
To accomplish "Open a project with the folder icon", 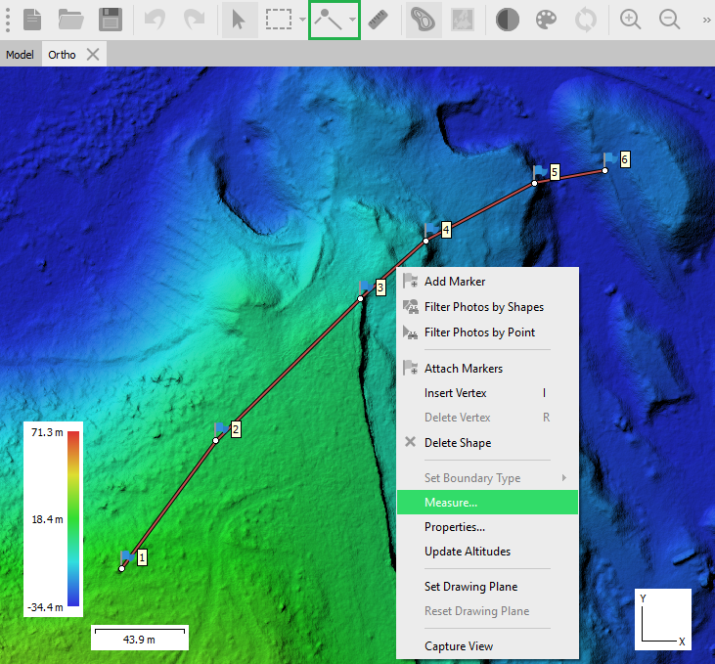I will 71,19.
